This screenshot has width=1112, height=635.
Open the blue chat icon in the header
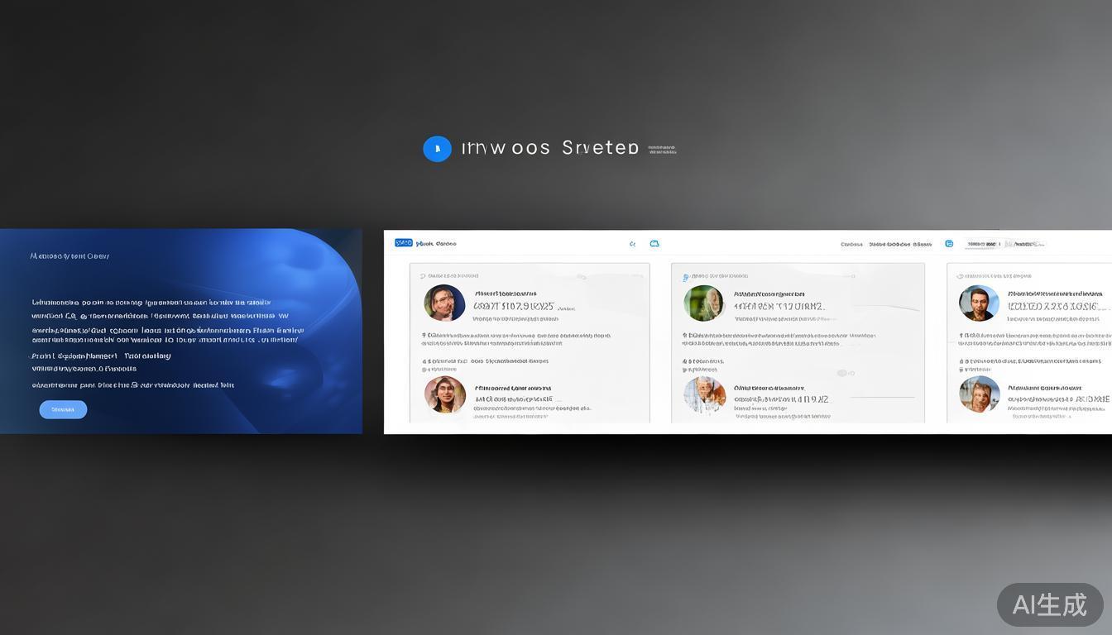[x=949, y=244]
